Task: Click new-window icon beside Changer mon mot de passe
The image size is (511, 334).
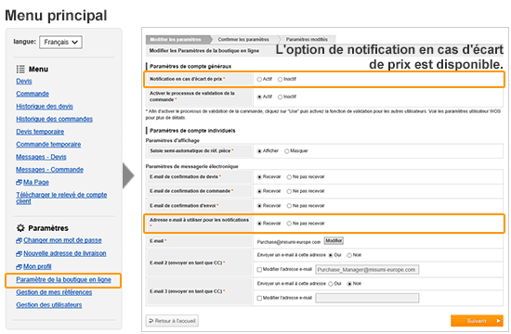Action: tap(19, 240)
